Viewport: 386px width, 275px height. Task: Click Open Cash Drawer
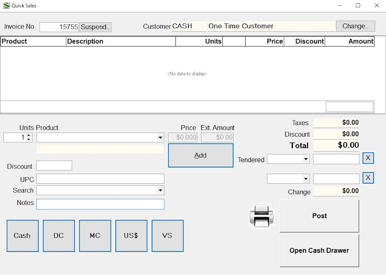[319, 250]
